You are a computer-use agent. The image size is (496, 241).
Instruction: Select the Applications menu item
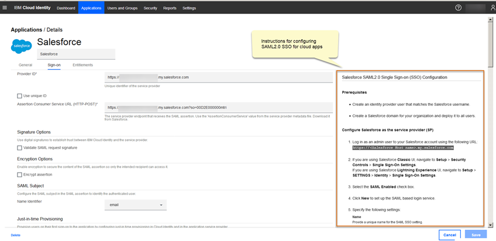[91, 8]
